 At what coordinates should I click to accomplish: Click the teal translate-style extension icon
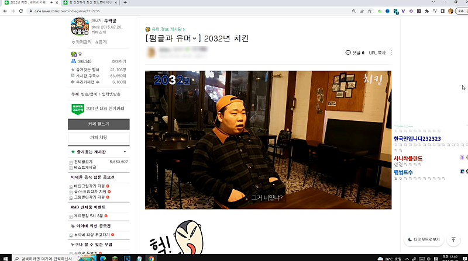(x=396, y=11)
